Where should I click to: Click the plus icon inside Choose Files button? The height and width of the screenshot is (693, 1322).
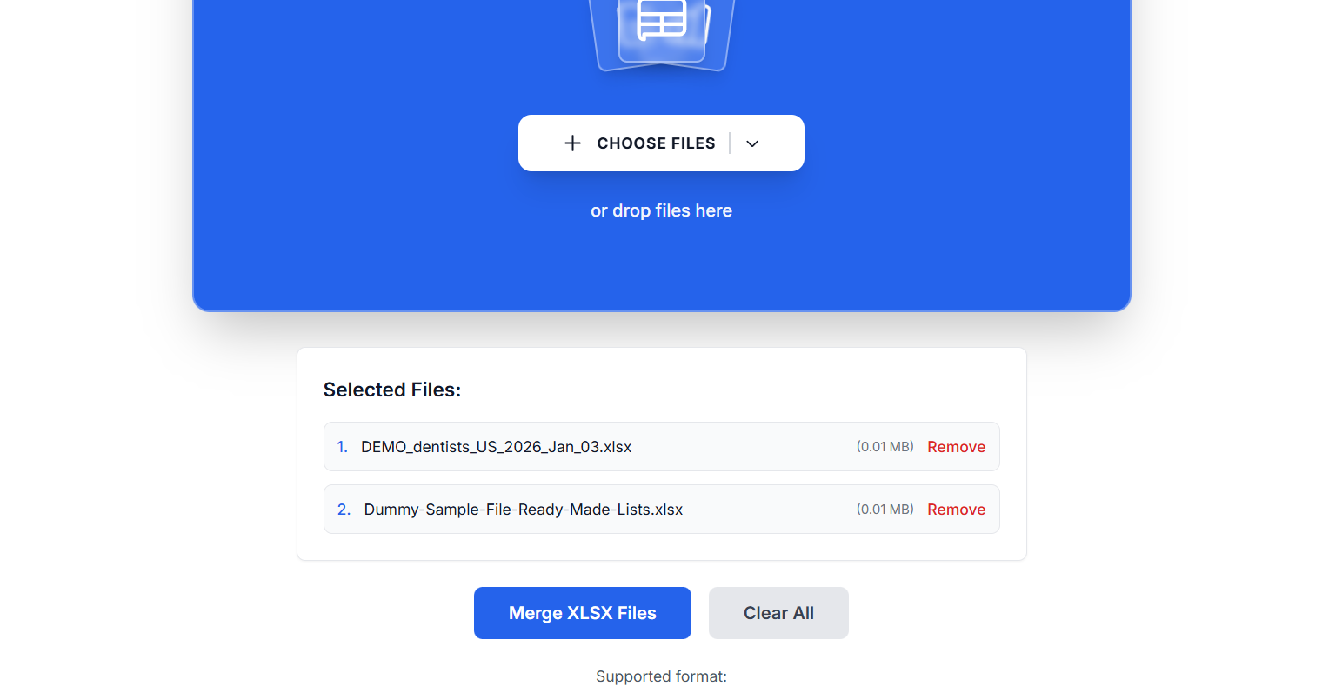point(572,143)
